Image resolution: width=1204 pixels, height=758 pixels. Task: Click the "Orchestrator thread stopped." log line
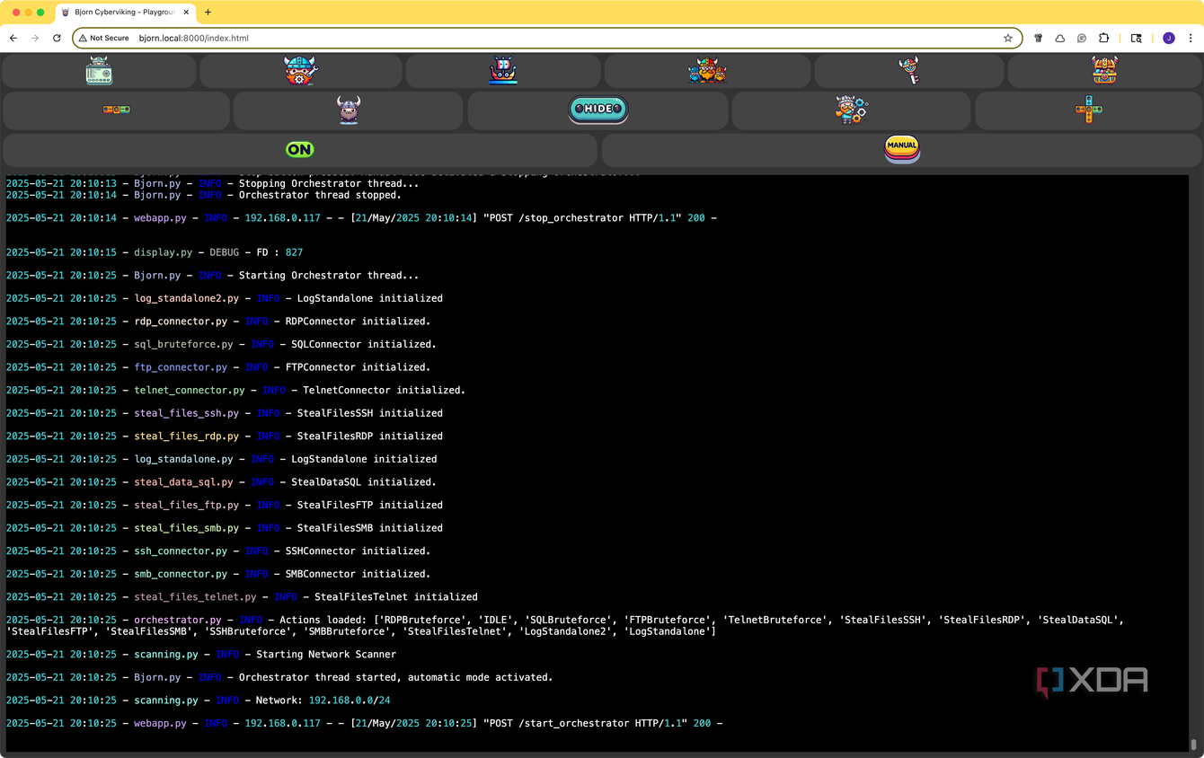tap(204, 195)
